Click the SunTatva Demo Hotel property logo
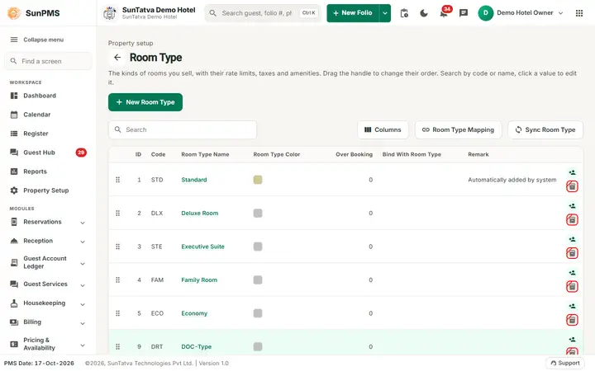 (x=110, y=13)
